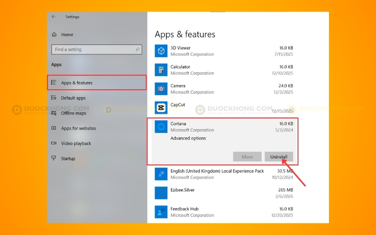This screenshot has height=235, width=376.
Task: Open Offline maps settings page
Action: click(x=73, y=113)
